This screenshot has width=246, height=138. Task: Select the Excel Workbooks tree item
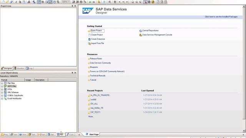(15, 99)
